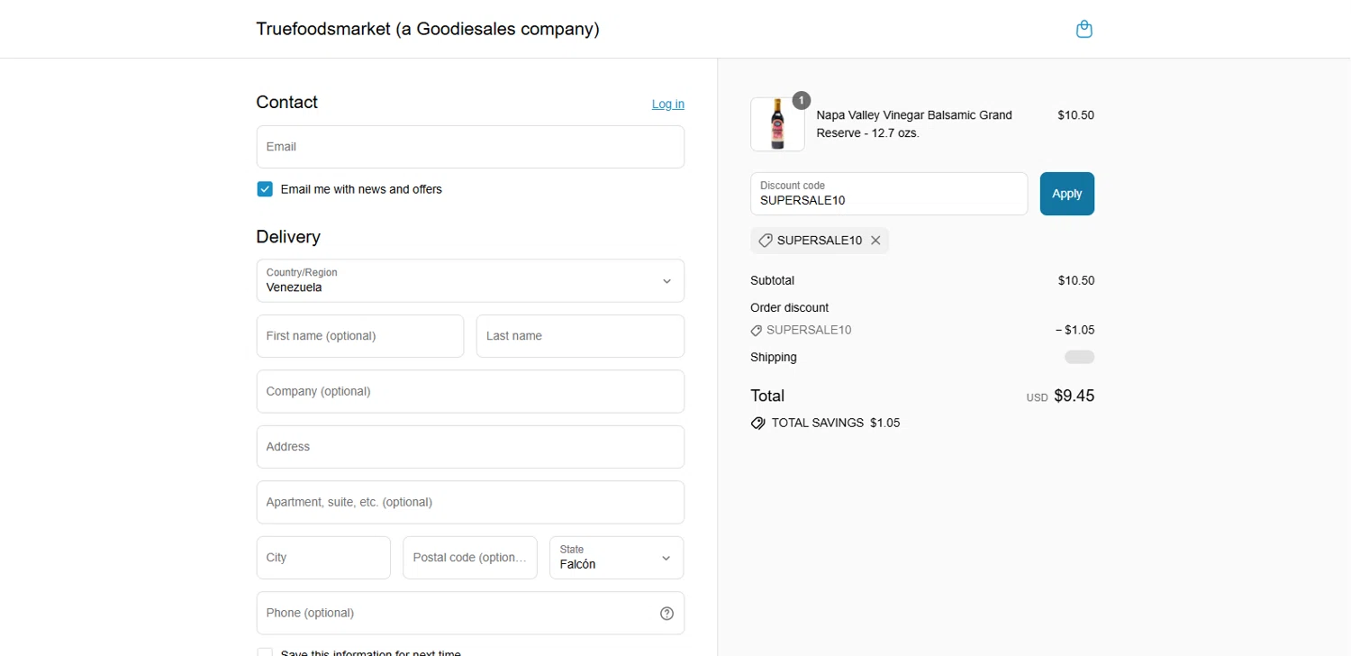Click the SUPERSALE10 discount chip

pos(820,241)
